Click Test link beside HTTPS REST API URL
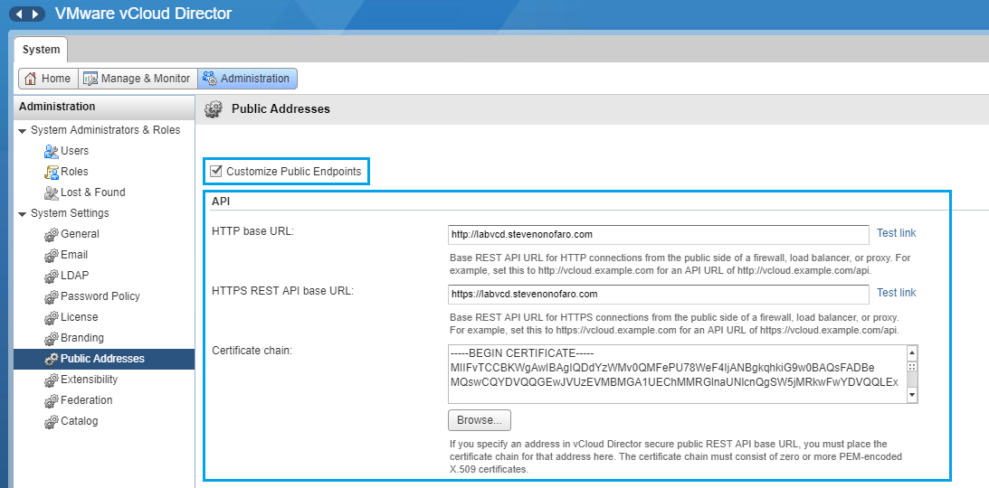 tap(896, 293)
